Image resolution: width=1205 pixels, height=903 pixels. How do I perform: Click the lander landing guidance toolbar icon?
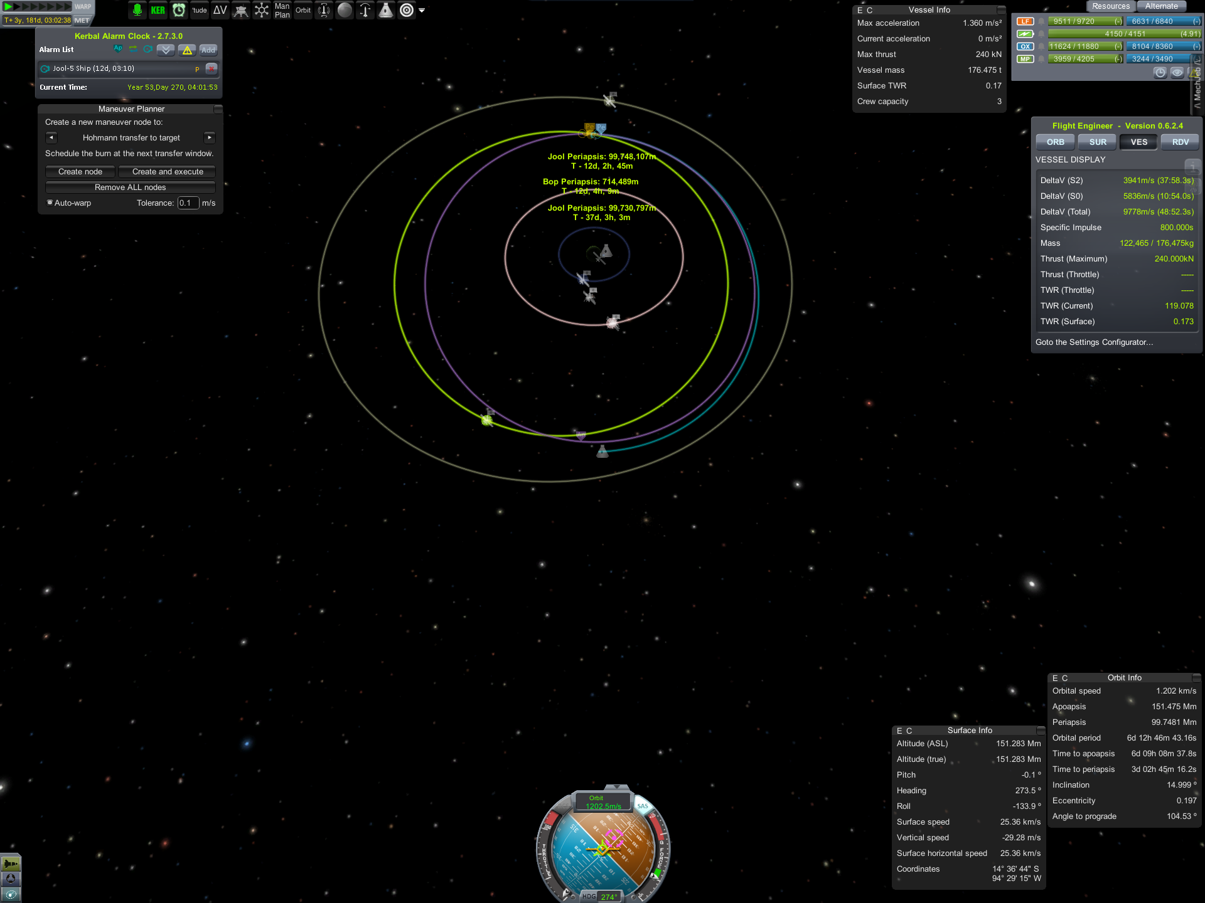point(240,10)
